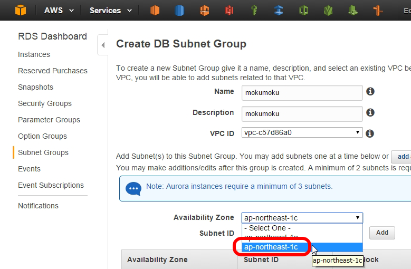Viewport: 411px width, 269px height.
Task: Open the orange EC2 service shortcut icon
Action: click(x=155, y=10)
